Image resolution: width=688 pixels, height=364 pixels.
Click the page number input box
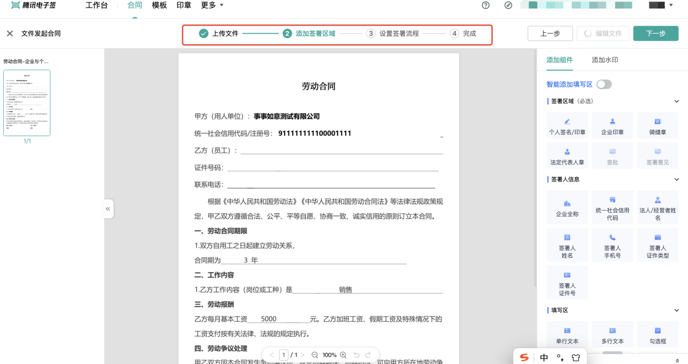[283, 355]
